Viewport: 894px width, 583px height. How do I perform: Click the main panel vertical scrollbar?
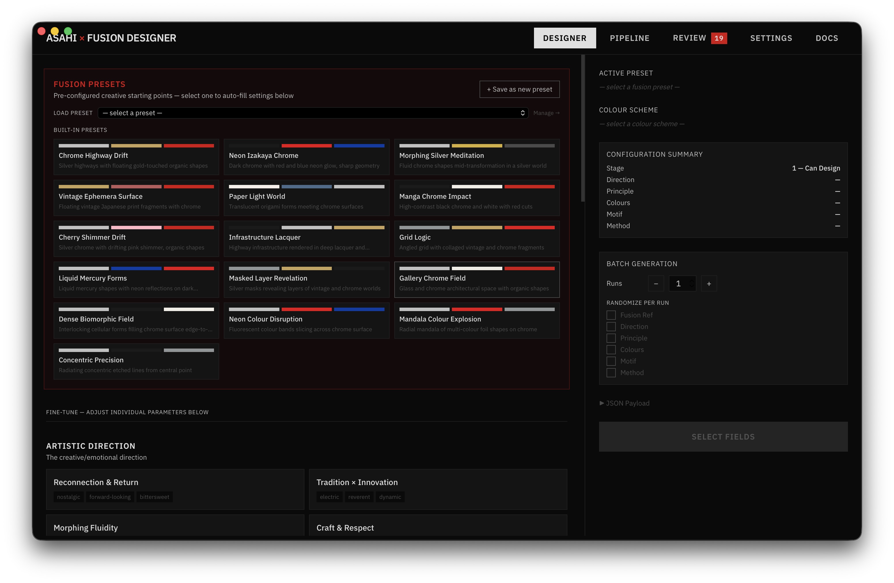583,128
